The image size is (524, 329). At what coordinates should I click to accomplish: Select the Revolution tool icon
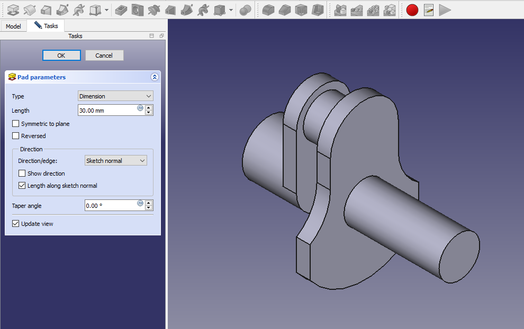click(x=30, y=10)
